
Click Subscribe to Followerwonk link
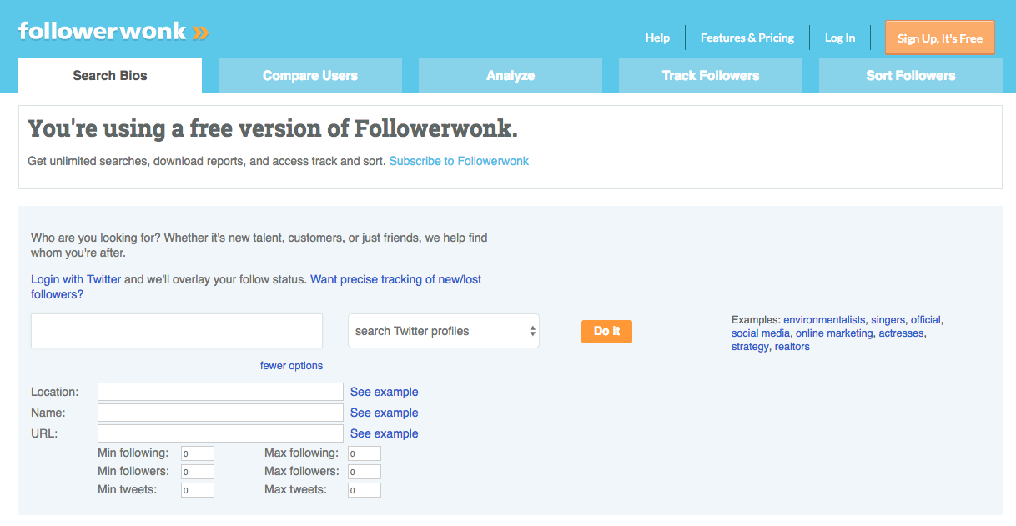[x=459, y=161]
